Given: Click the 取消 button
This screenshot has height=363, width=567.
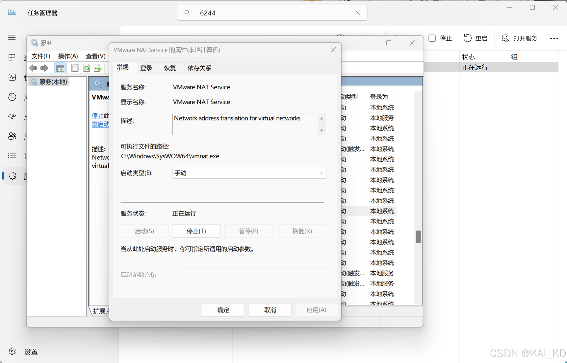Looking at the screenshot, I should click(x=270, y=310).
